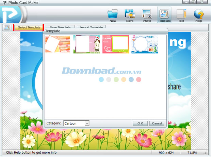
Task: Confirm template choice with OK button
Action: tap(140, 123)
